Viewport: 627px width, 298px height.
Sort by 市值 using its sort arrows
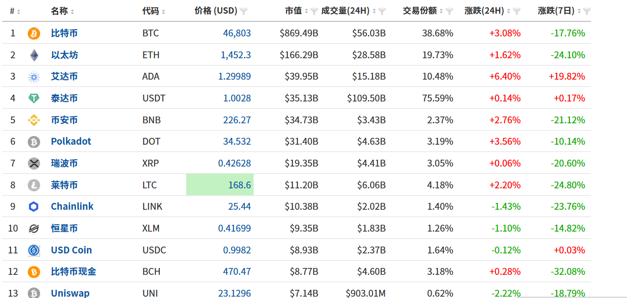pos(306,11)
